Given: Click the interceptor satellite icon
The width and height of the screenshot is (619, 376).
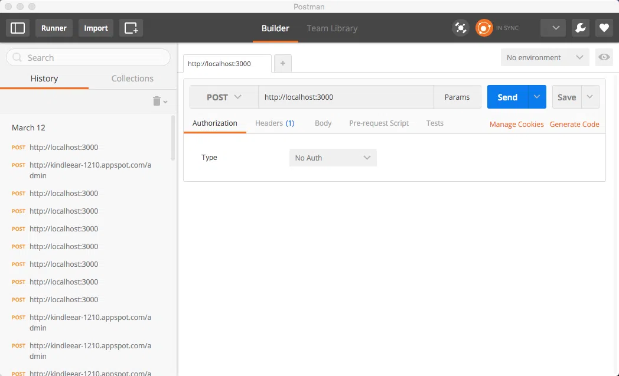Looking at the screenshot, I should (x=460, y=28).
